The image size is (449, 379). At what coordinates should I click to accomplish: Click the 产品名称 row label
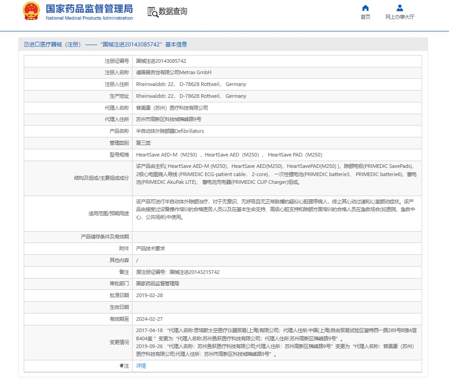click(x=119, y=131)
